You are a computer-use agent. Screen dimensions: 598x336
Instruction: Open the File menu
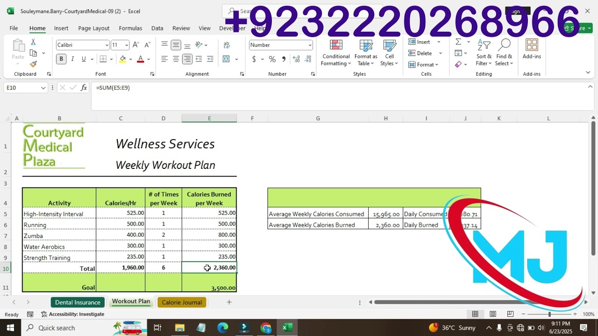[x=14, y=28]
